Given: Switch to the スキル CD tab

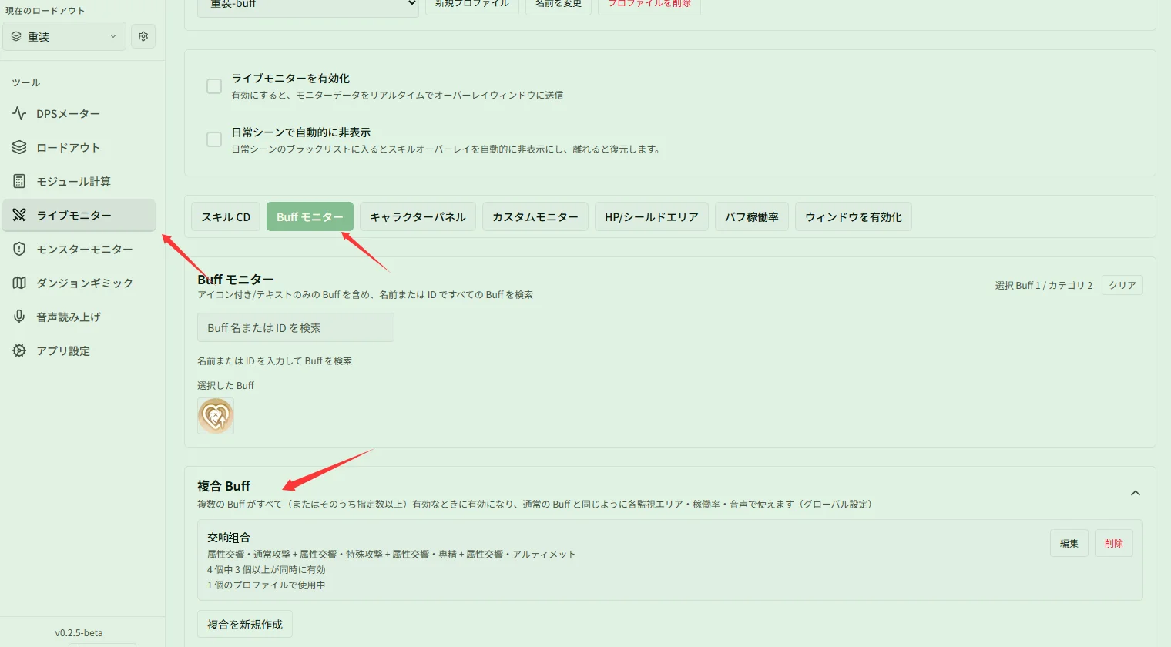Looking at the screenshot, I should (x=226, y=216).
